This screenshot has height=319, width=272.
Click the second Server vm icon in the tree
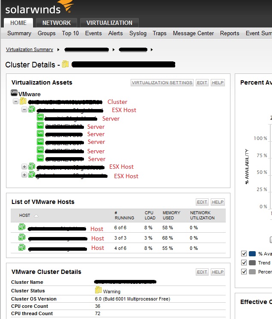tap(40, 125)
